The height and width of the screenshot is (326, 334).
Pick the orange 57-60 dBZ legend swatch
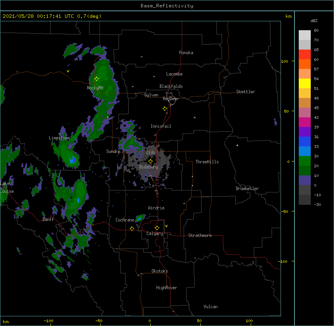tap(305, 64)
